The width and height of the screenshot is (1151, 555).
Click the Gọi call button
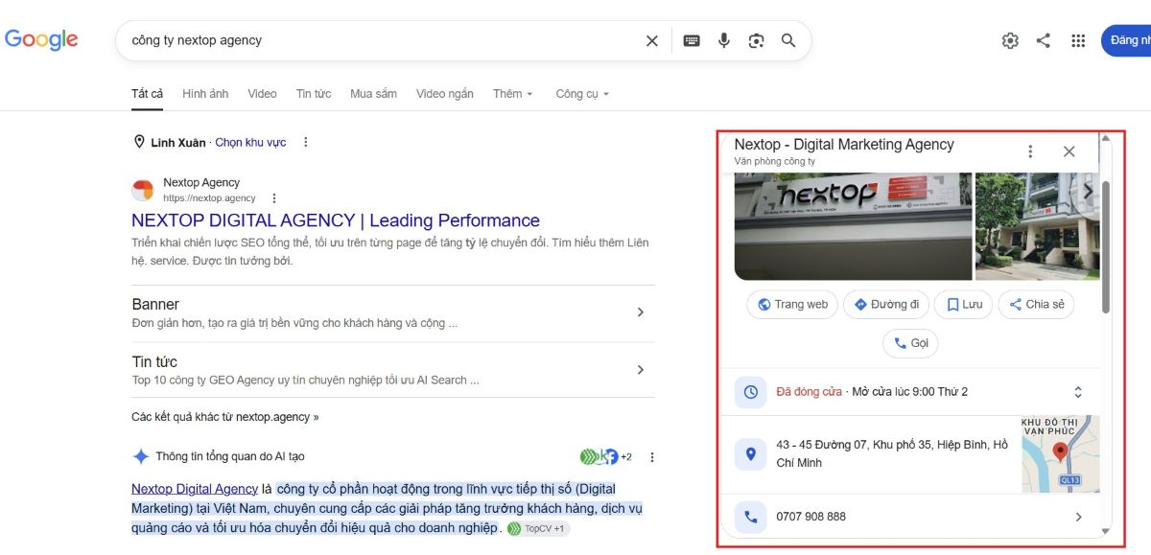[910, 343]
